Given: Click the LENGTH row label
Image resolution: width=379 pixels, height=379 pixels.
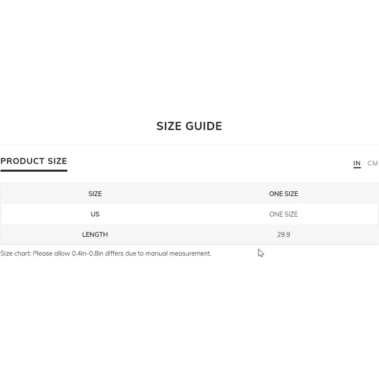Looking at the screenshot, I should click(95, 234).
